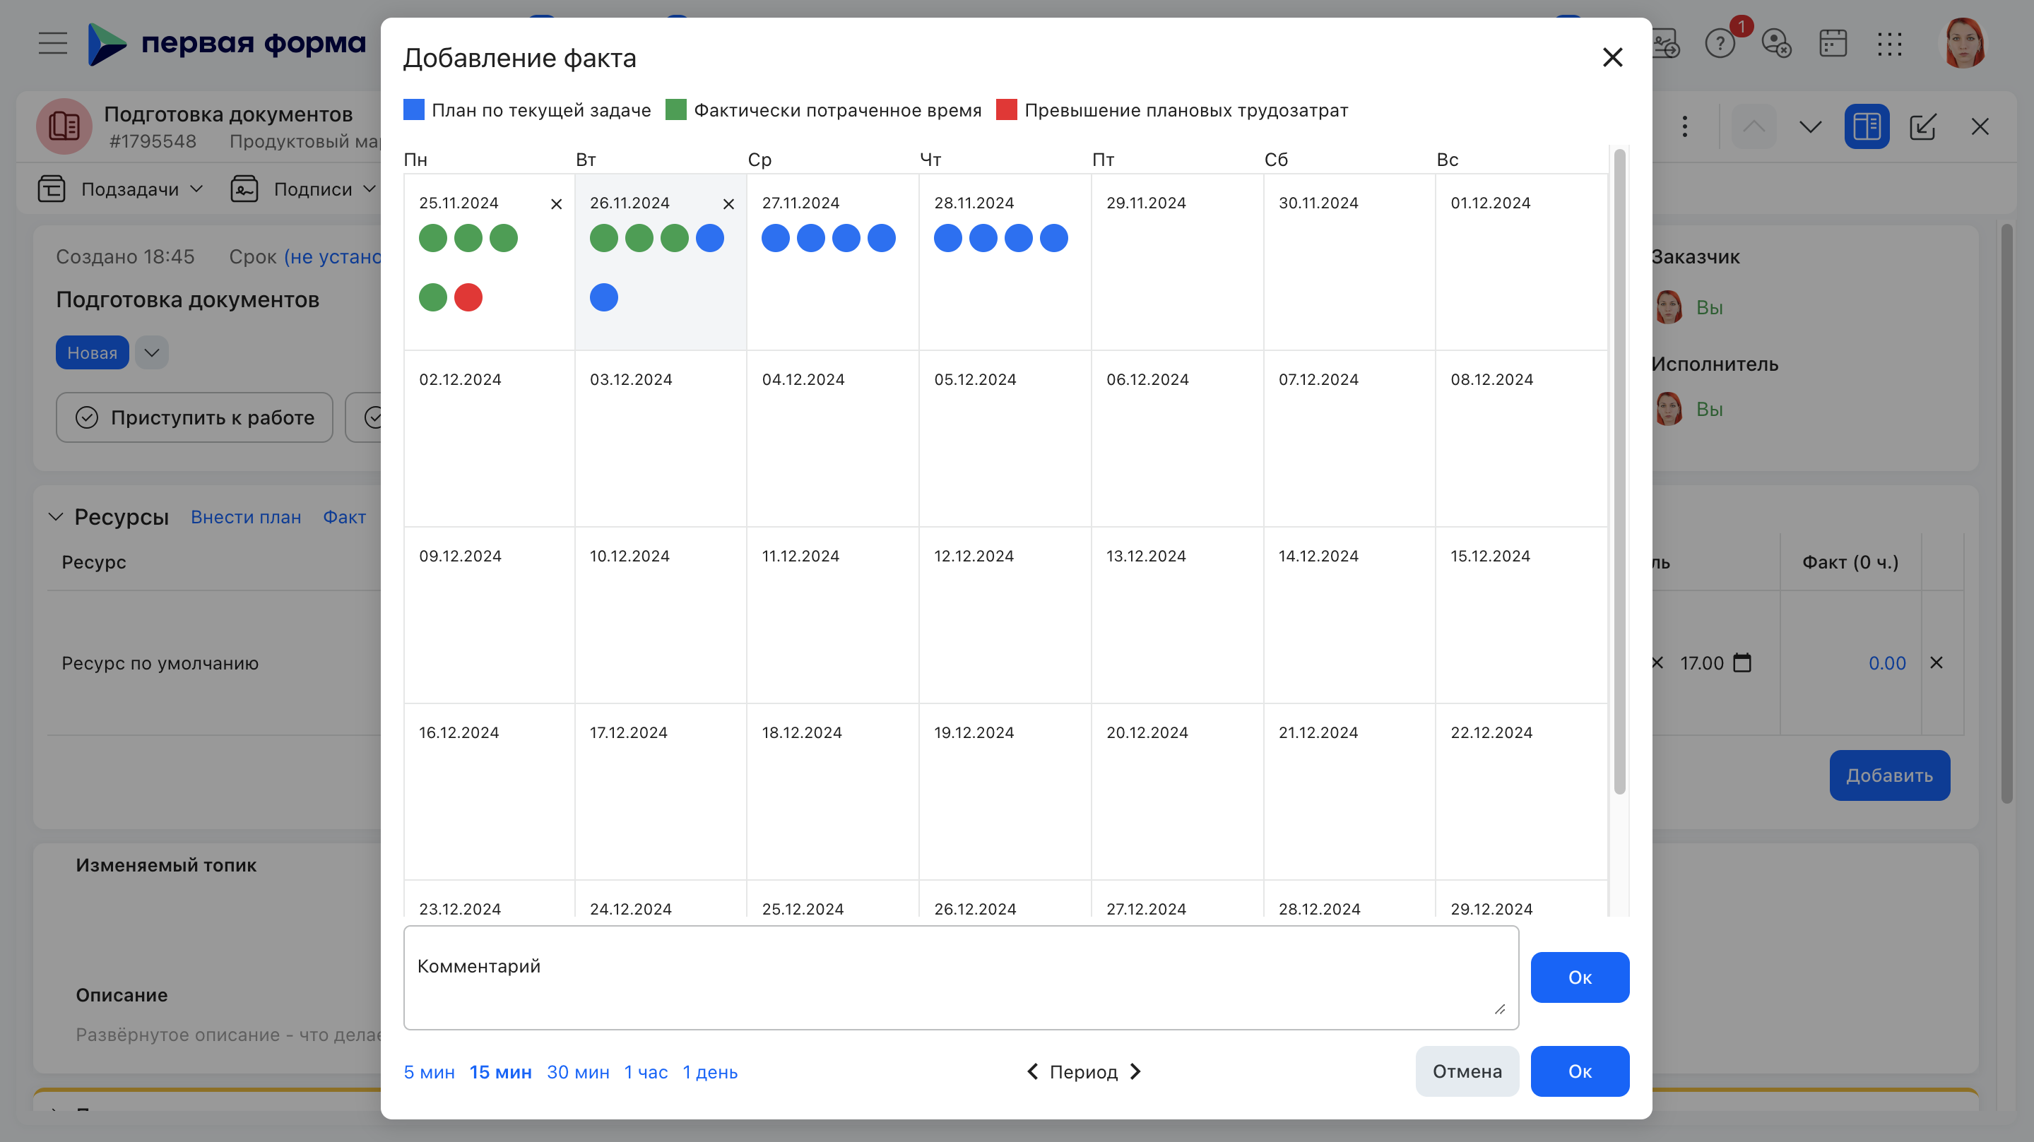This screenshot has height=1142, width=2034.
Task: Click the Отмена button
Action: coord(1467,1071)
